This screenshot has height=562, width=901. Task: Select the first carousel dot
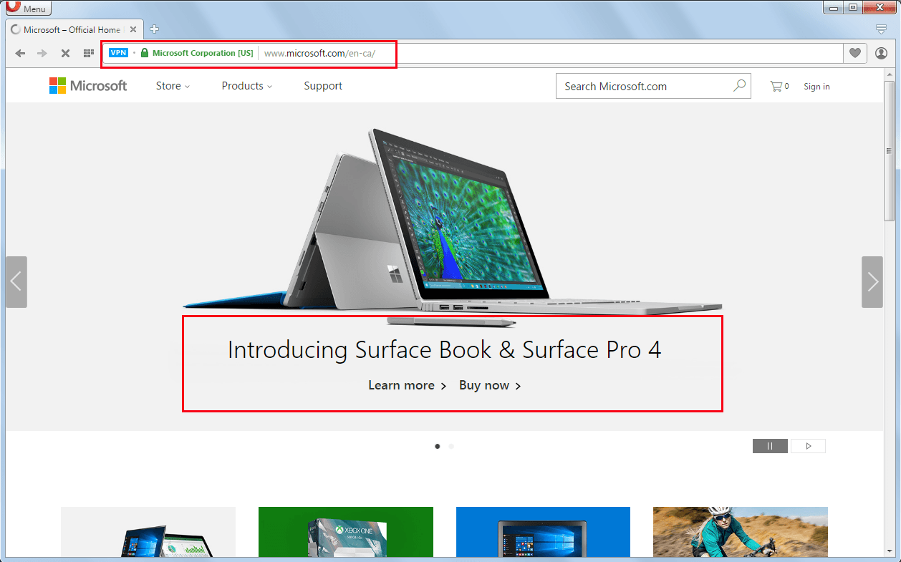438,446
